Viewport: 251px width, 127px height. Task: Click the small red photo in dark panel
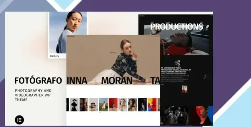click(x=184, y=89)
